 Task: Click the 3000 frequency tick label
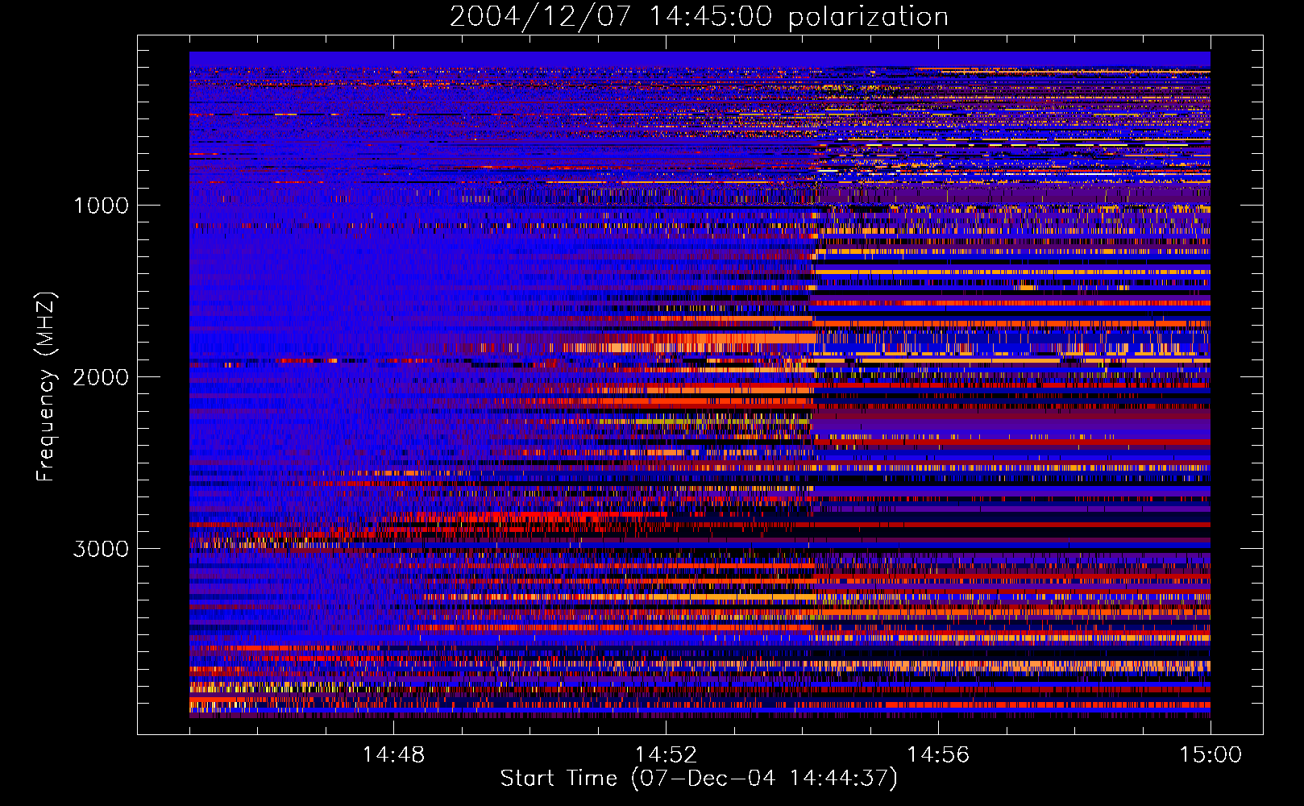pyautogui.click(x=101, y=549)
